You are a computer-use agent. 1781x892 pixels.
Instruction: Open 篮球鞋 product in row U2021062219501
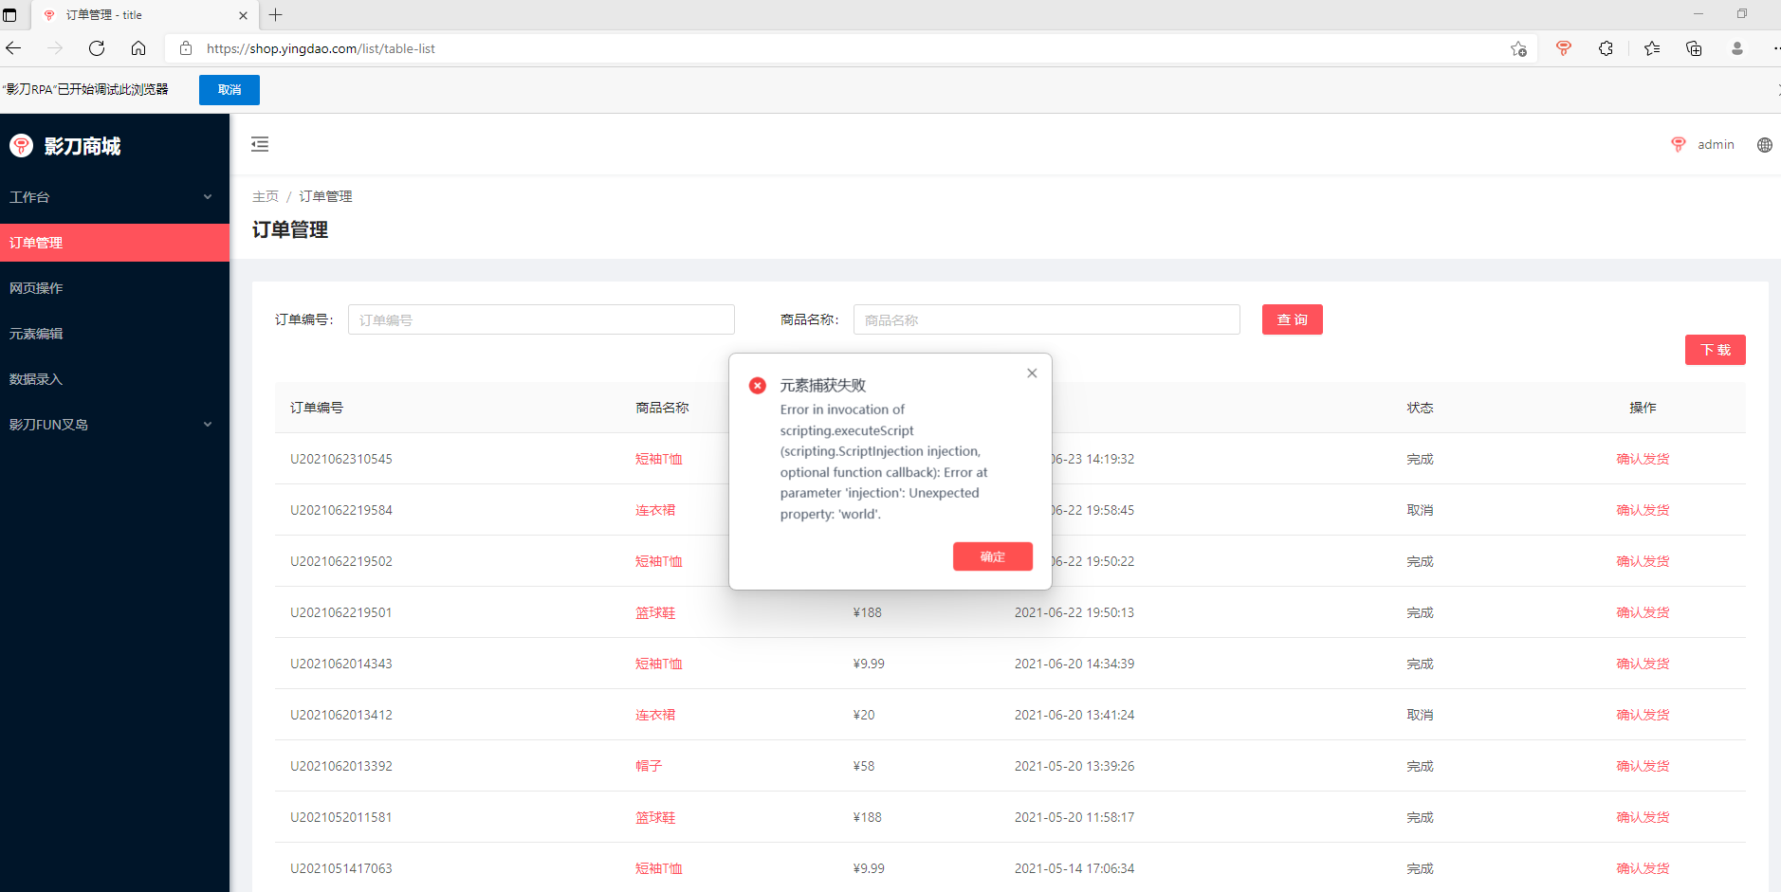point(655,612)
